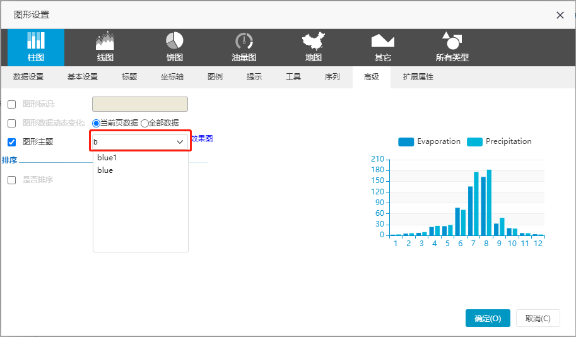Switch to the 高级 tab
The image size is (576, 337).
point(372,77)
